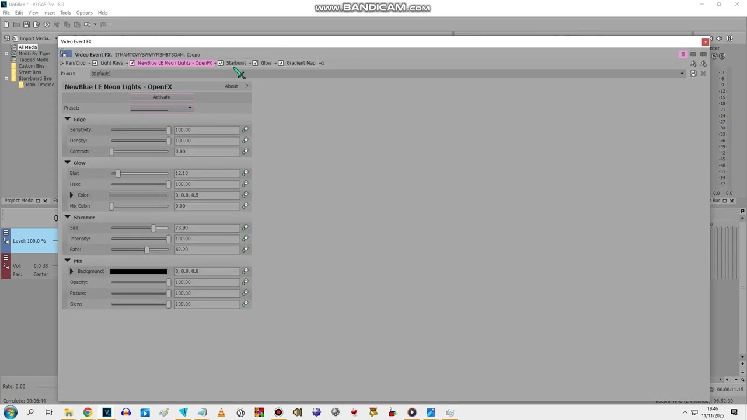Image resolution: width=747 pixels, height=420 pixels.
Task: Click the Contrast value field 0.00
Action: click(x=207, y=152)
